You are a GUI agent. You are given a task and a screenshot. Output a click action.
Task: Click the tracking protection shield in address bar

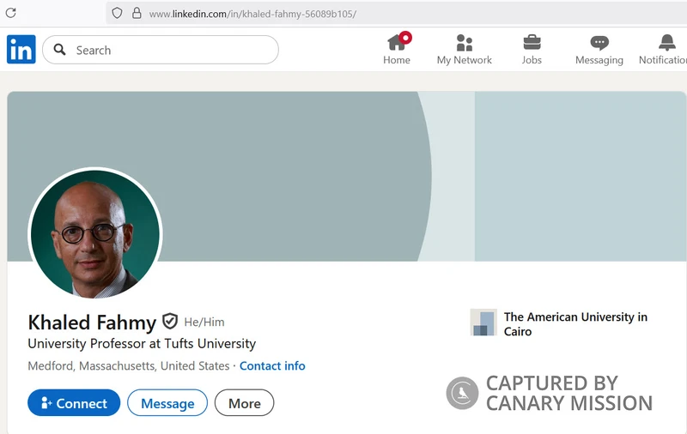pos(118,14)
